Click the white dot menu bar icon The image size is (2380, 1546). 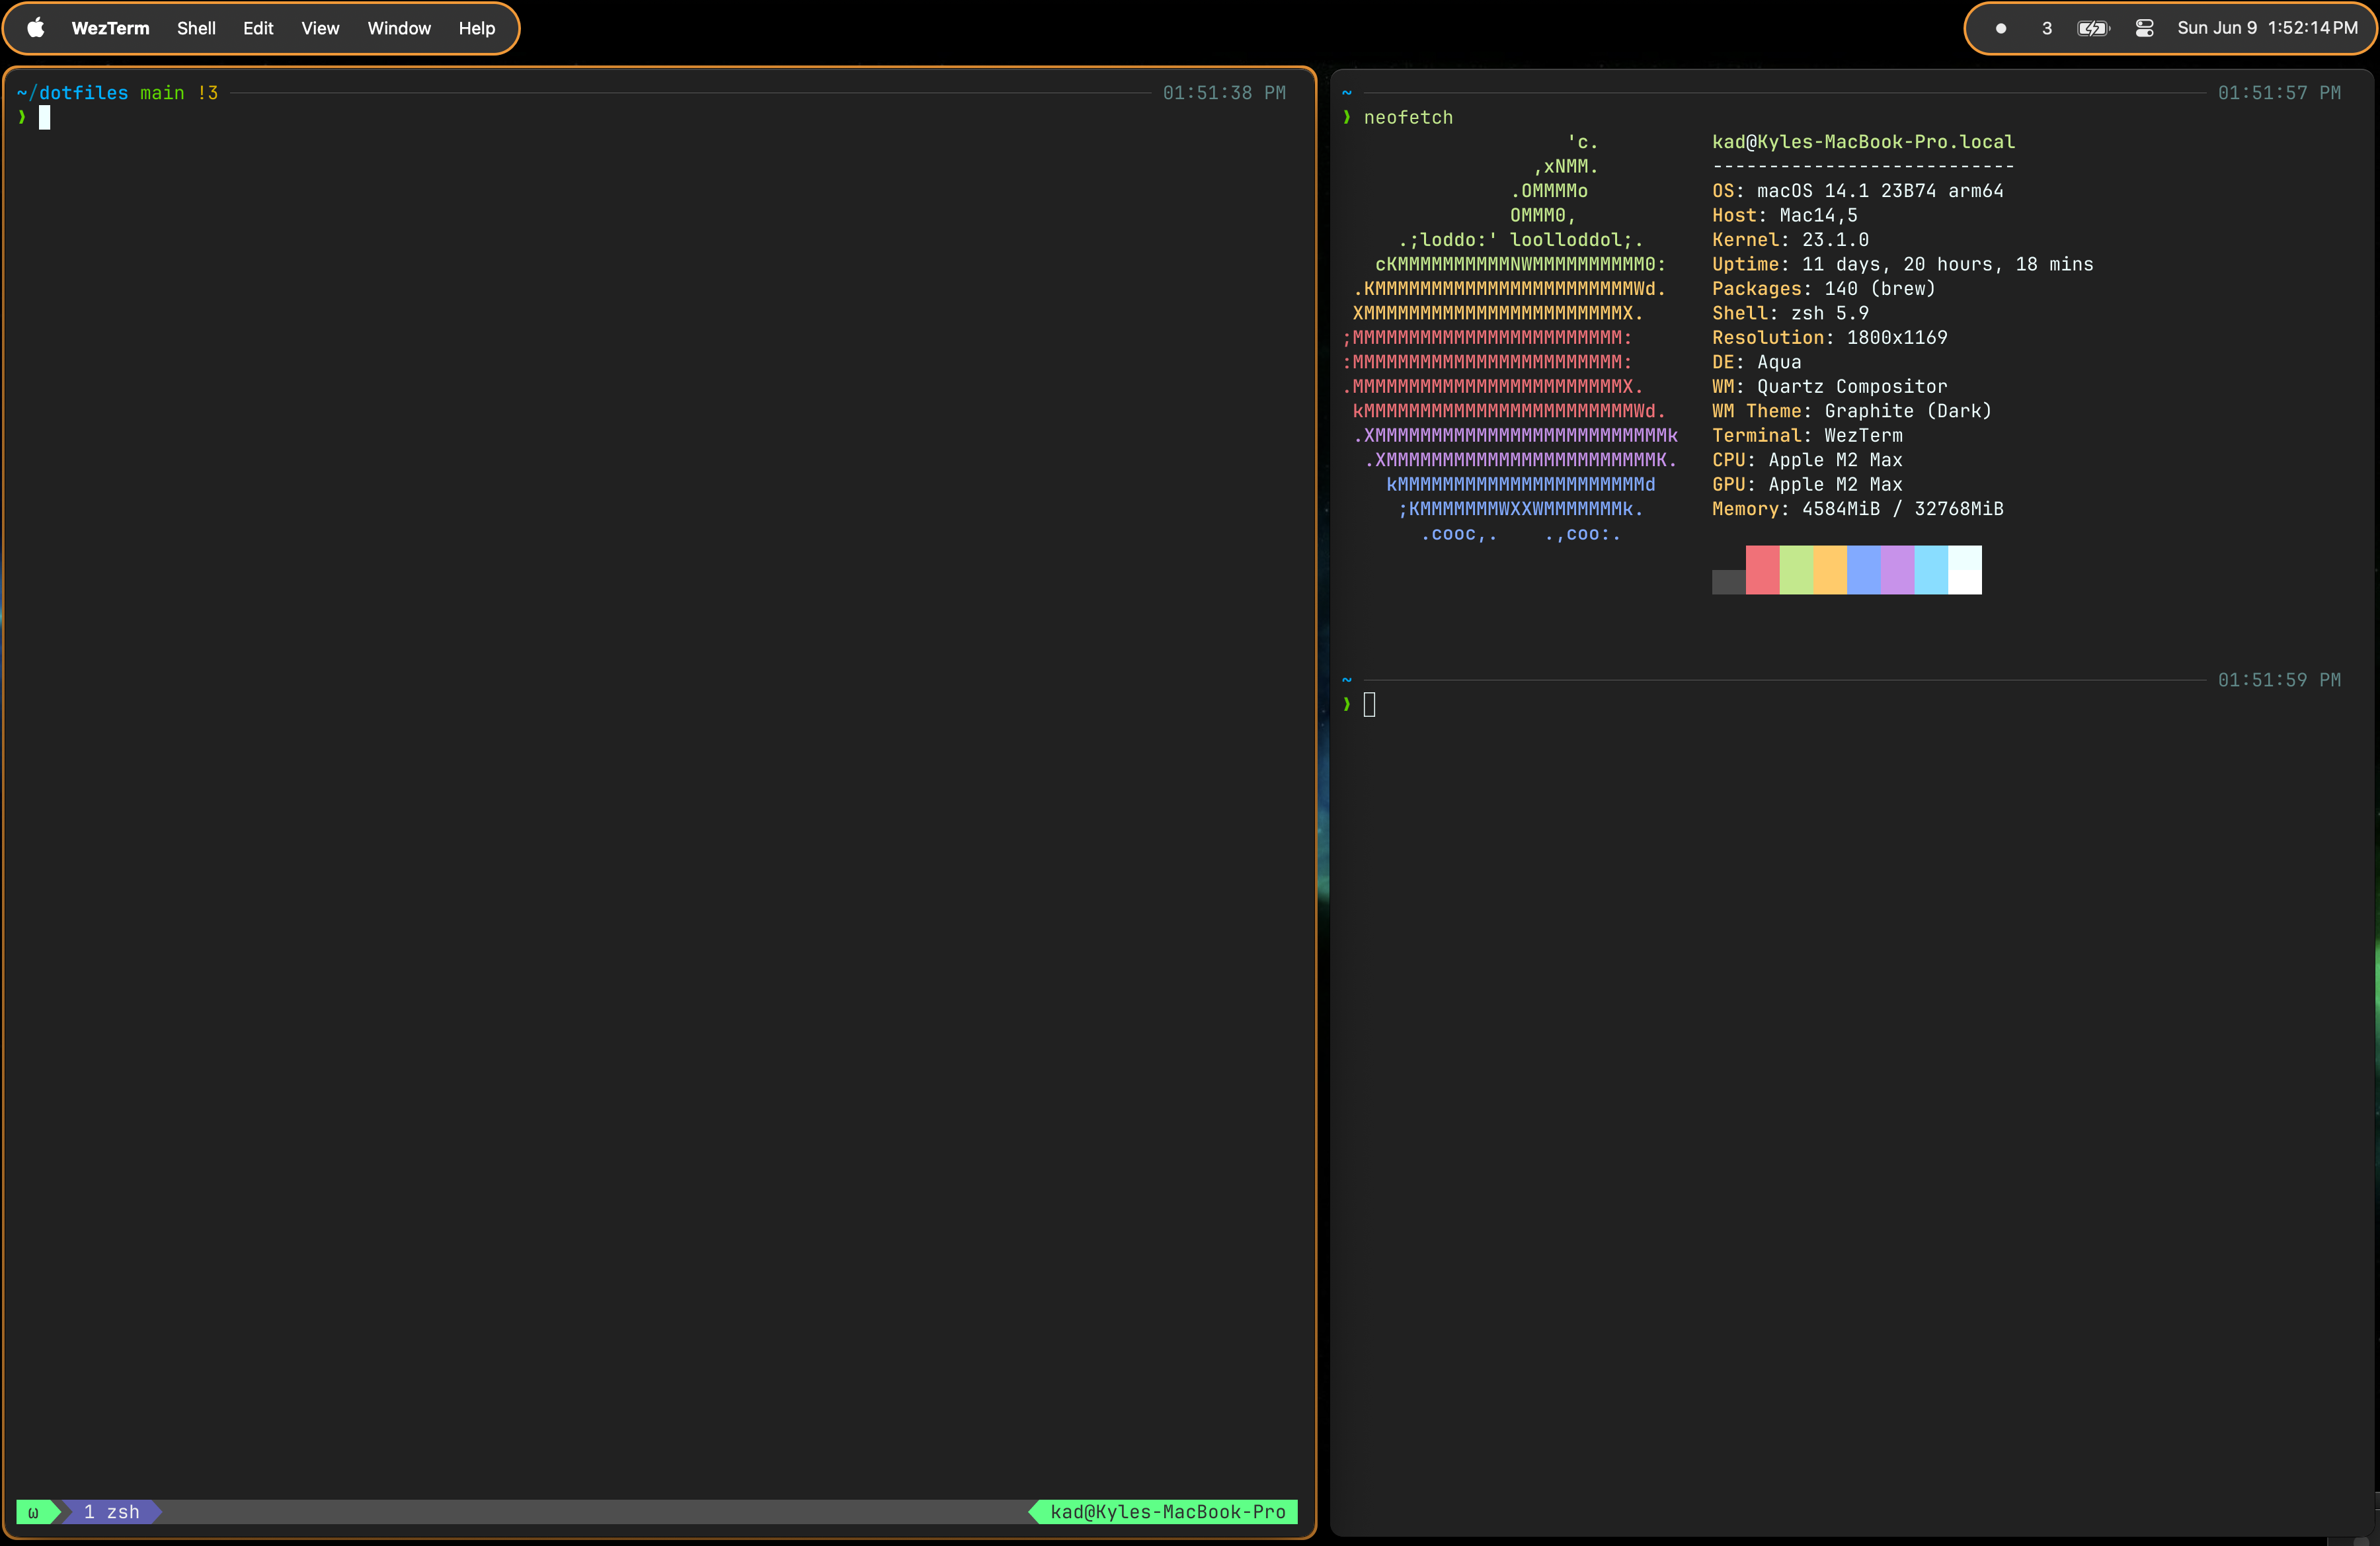(2000, 28)
